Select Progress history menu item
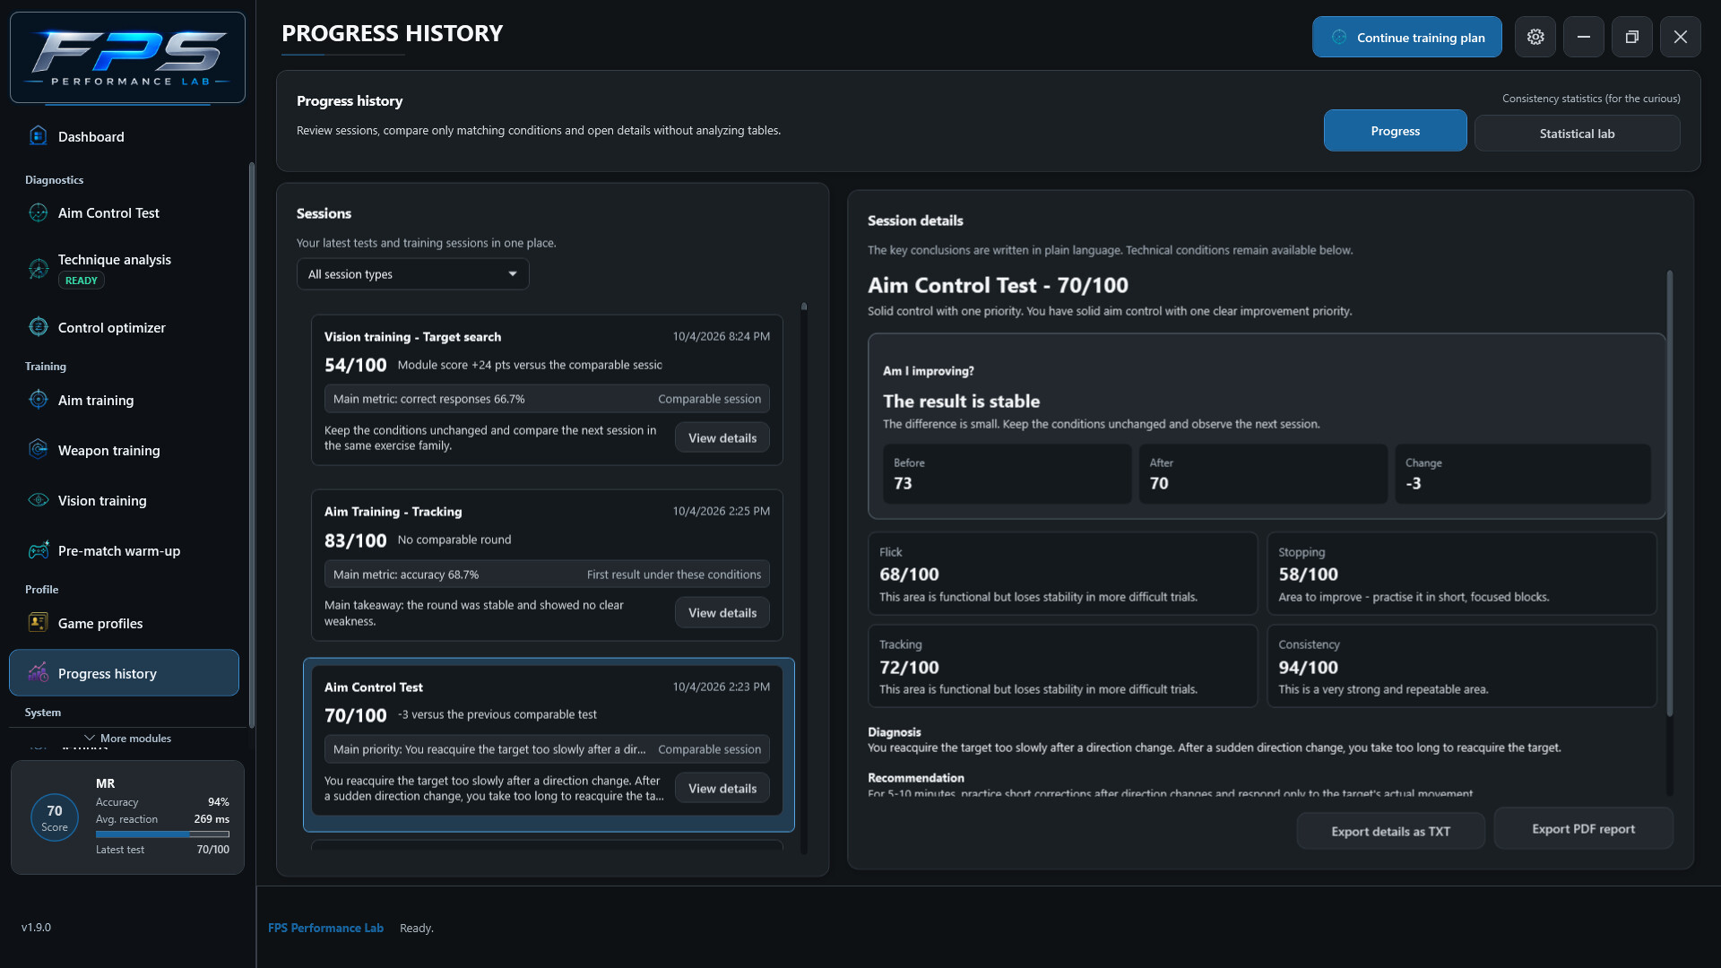The width and height of the screenshot is (1721, 968). point(124,673)
